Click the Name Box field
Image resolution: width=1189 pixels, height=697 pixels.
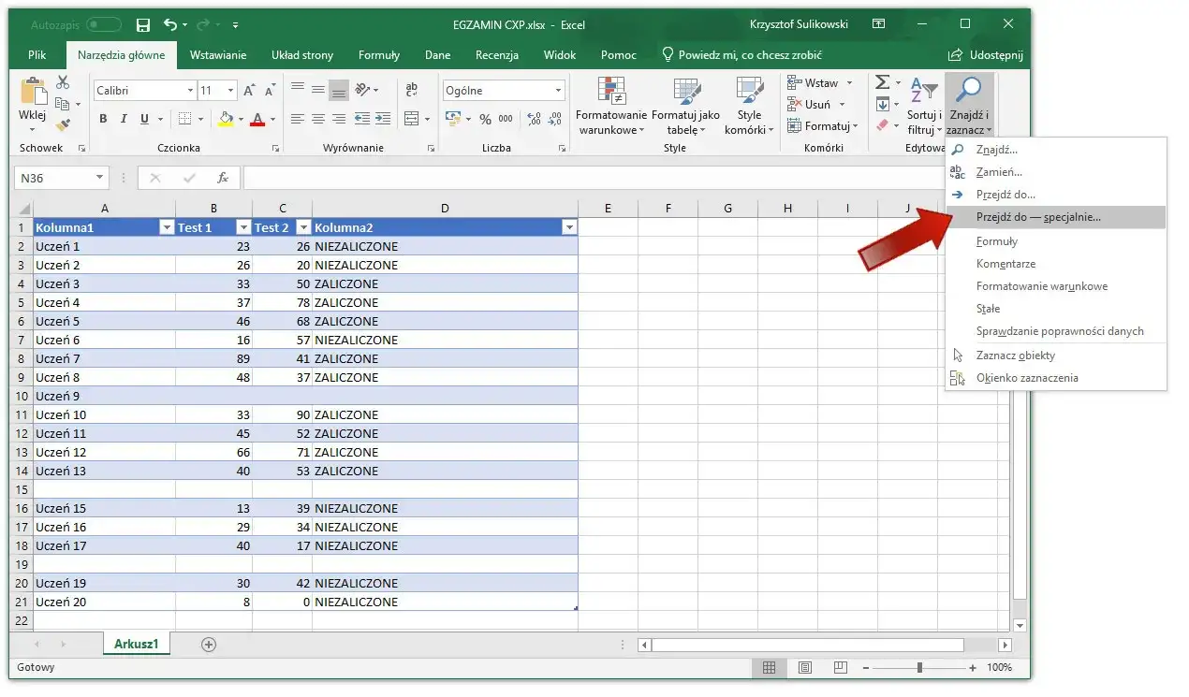click(x=53, y=178)
